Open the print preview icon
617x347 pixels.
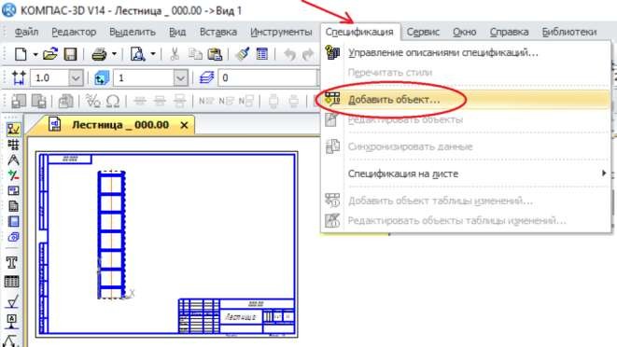tap(138, 54)
